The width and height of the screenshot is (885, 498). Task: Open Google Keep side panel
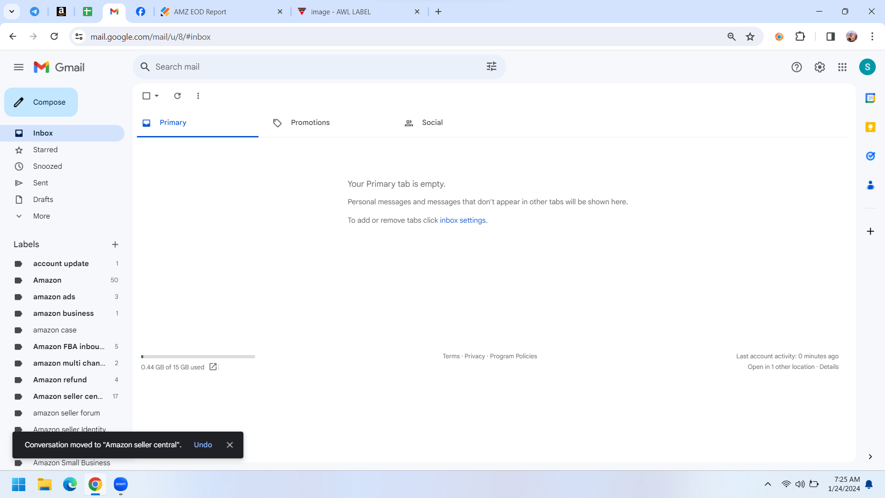pos(870,127)
